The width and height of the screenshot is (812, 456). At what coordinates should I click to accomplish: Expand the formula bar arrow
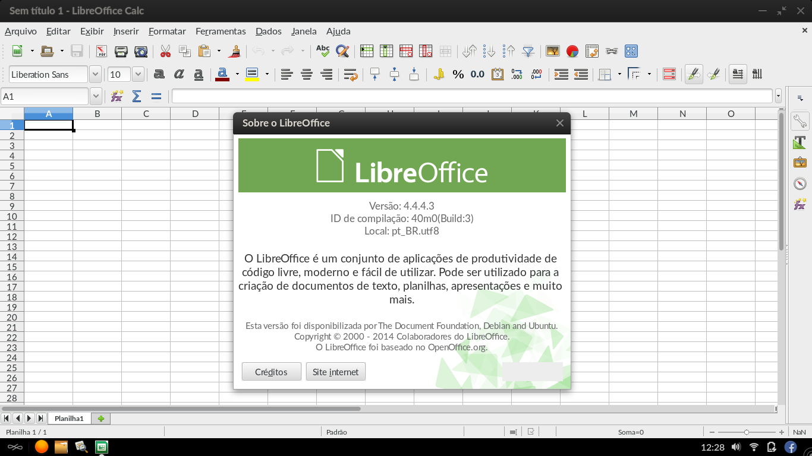779,96
